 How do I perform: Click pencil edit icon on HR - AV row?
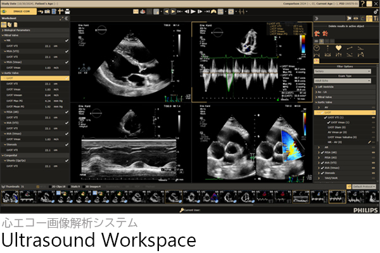point(369,142)
